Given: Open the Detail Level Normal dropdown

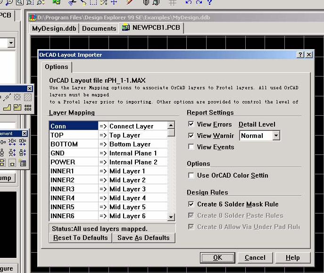Looking at the screenshot, I should (x=276, y=136).
